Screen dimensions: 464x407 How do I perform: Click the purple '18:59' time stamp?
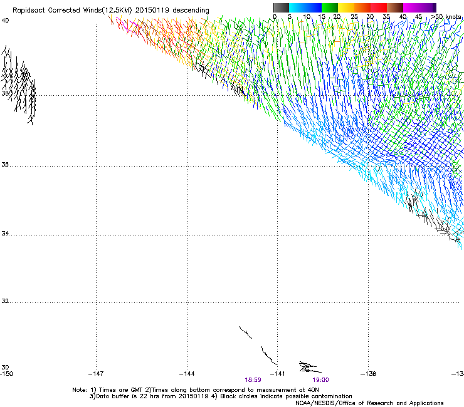point(253,380)
